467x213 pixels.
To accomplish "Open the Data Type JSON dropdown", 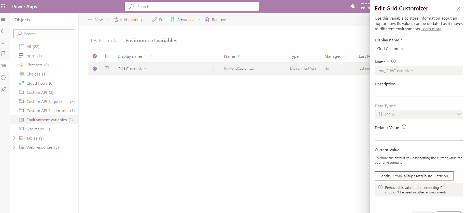I will (x=419, y=114).
